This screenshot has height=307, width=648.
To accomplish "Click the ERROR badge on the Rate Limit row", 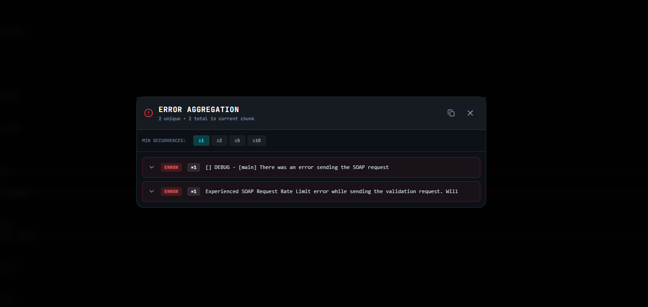I will pos(171,191).
